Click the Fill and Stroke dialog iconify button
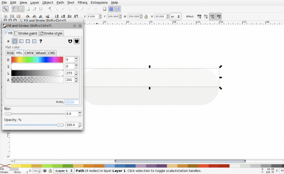This screenshot has width=284, height=174. [75, 26]
